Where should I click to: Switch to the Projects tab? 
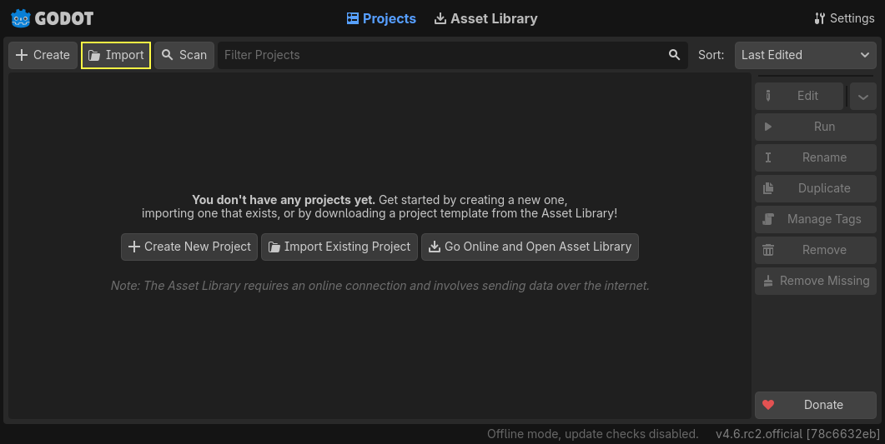381,18
